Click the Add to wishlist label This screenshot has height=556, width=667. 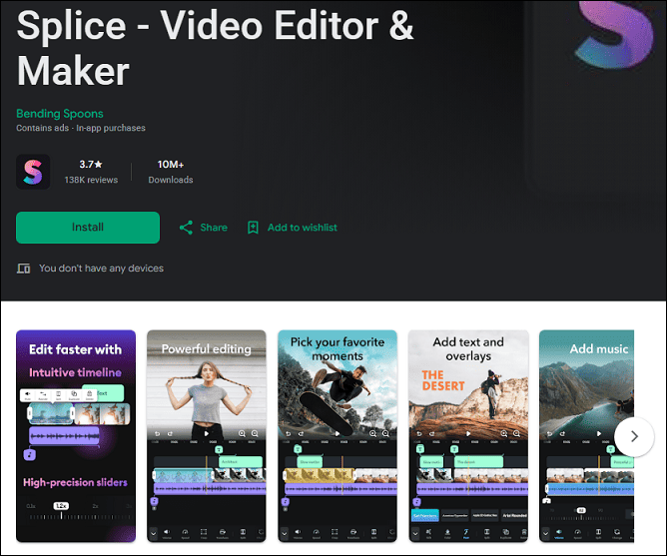point(302,228)
